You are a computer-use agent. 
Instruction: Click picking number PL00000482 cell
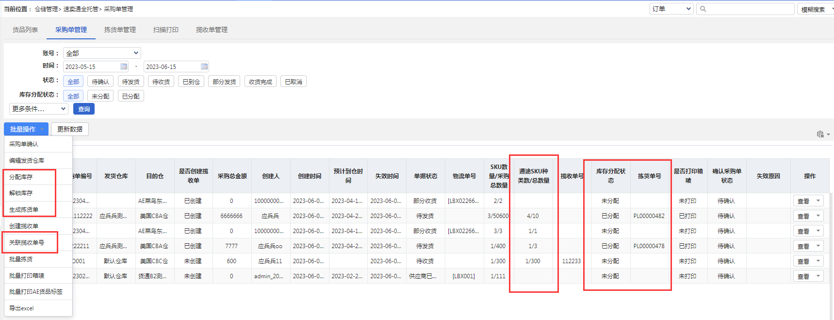point(649,216)
